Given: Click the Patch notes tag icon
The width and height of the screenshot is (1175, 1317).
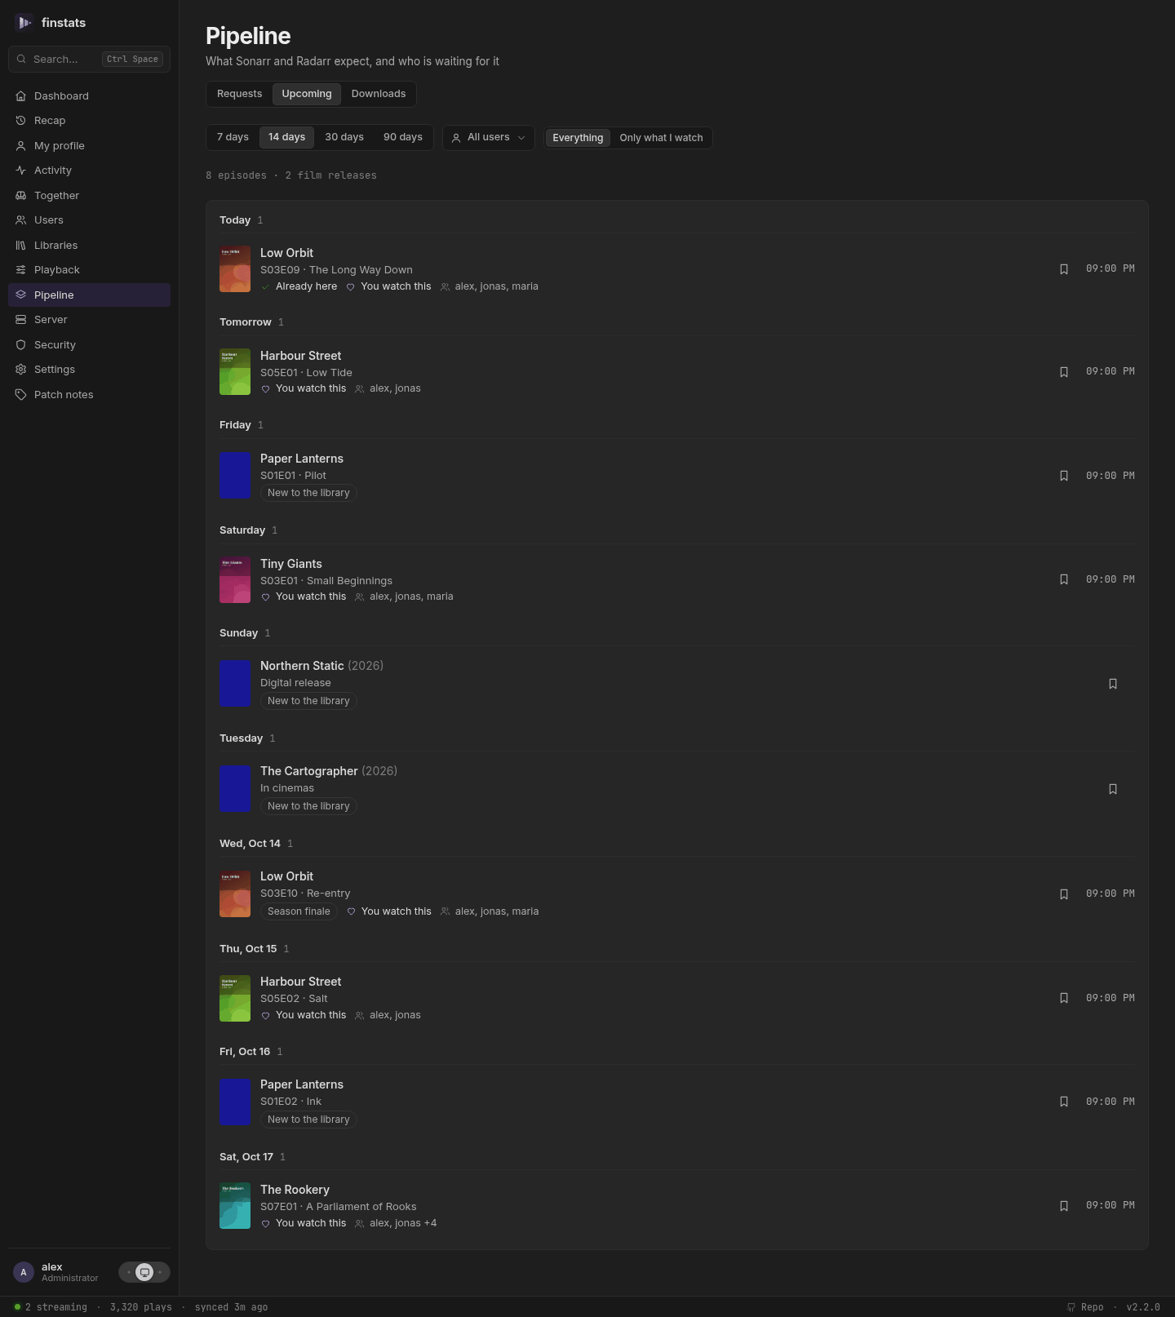Looking at the screenshot, I should 21,395.
